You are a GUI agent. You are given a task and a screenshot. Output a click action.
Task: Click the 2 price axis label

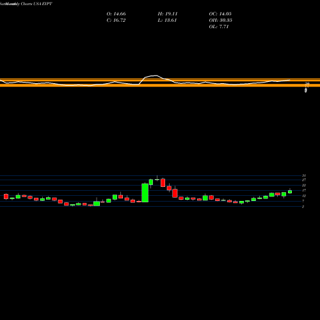point(303,207)
